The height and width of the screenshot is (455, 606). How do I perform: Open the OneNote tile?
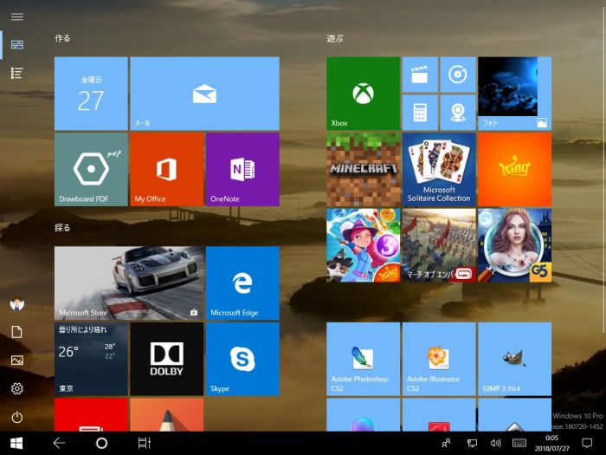(242, 169)
